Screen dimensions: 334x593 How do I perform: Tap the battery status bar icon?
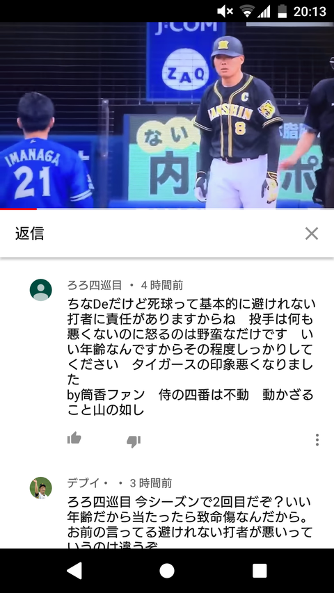(x=282, y=11)
